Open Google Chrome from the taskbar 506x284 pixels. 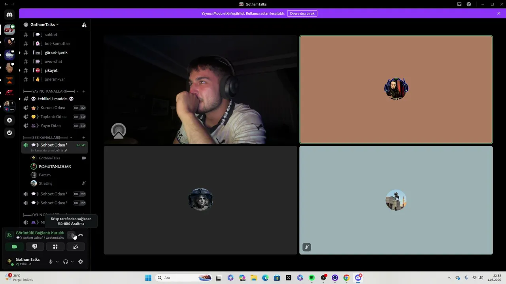[x=346, y=278]
